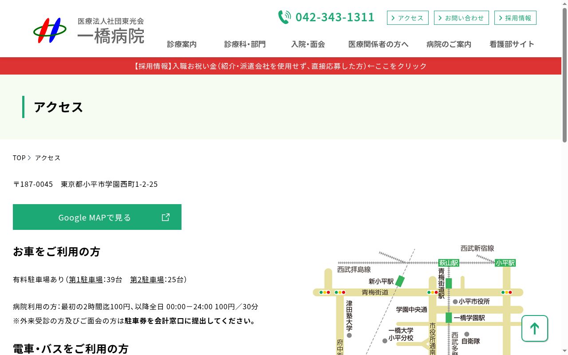This screenshot has width=568, height=355.
Task: Click the 新小平駅 label on map
Action: [x=381, y=281]
